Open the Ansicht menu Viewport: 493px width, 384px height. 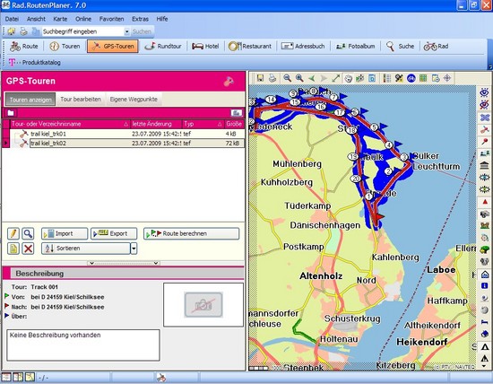[x=36, y=19]
